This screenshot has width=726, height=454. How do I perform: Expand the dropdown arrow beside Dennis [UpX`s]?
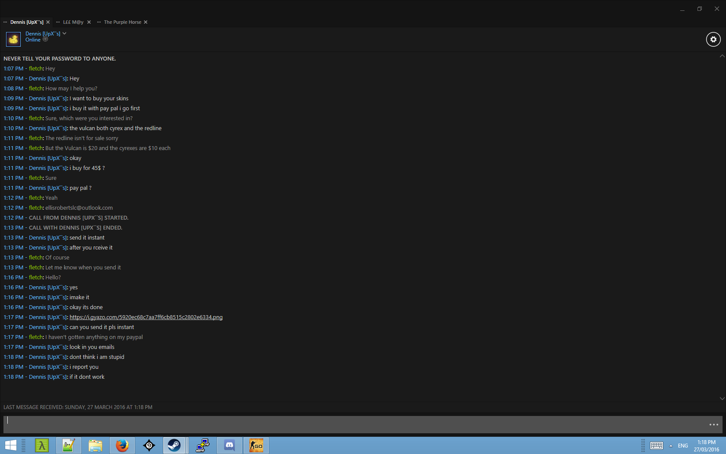pyautogui.click(x=64, y=33)
